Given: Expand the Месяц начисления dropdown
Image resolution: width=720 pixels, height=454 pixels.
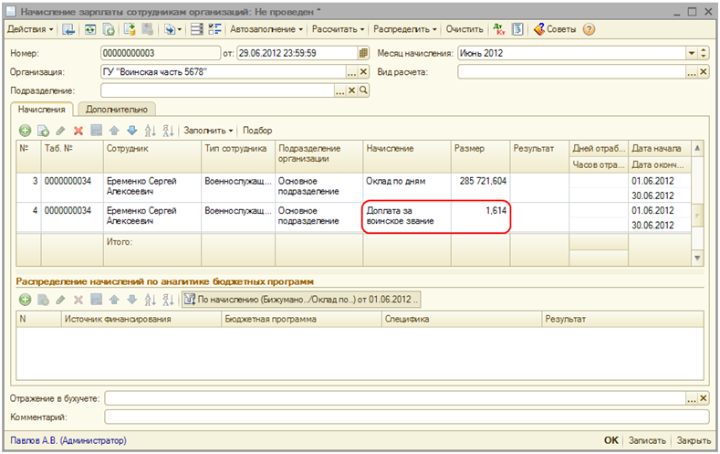Looking at the screenshot, I should (691, 53).
